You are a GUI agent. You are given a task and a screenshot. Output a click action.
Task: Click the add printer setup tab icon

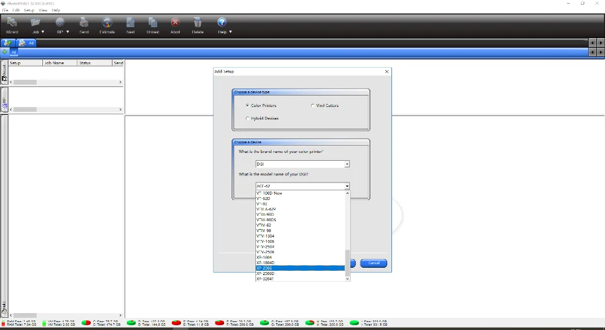click(8, 43)
